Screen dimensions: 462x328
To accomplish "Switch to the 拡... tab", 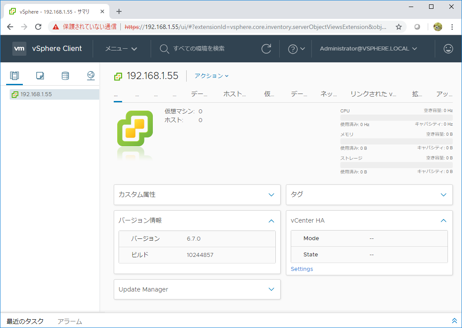I will (x=417, y=94).
